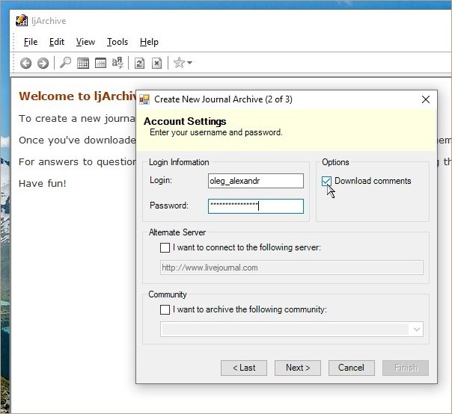Close the Create New Journal Archive dialog
Viewport: 452px width, 414px height.
point(426,99)
